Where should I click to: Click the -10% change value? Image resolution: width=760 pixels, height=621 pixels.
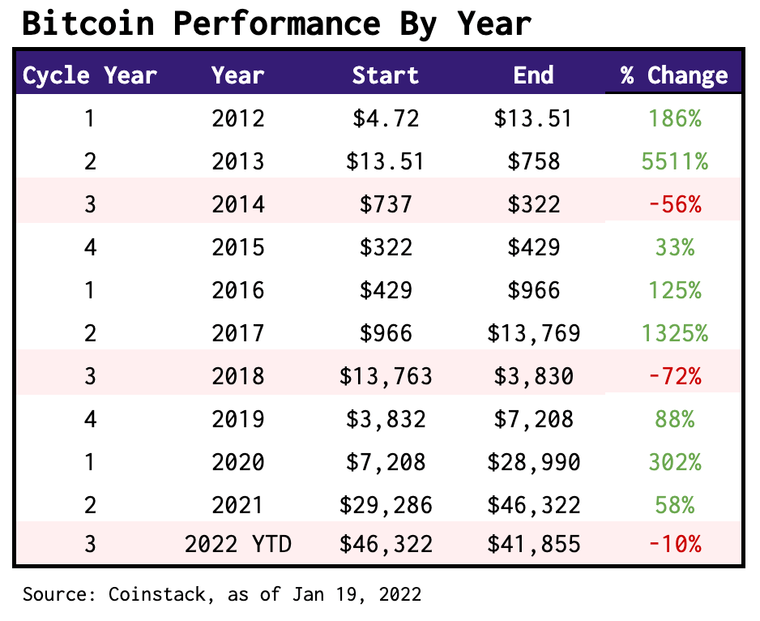pos(675,544)
